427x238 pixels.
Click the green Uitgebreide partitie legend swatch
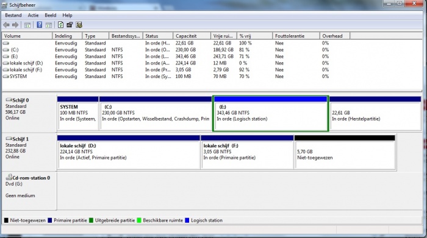91,220
